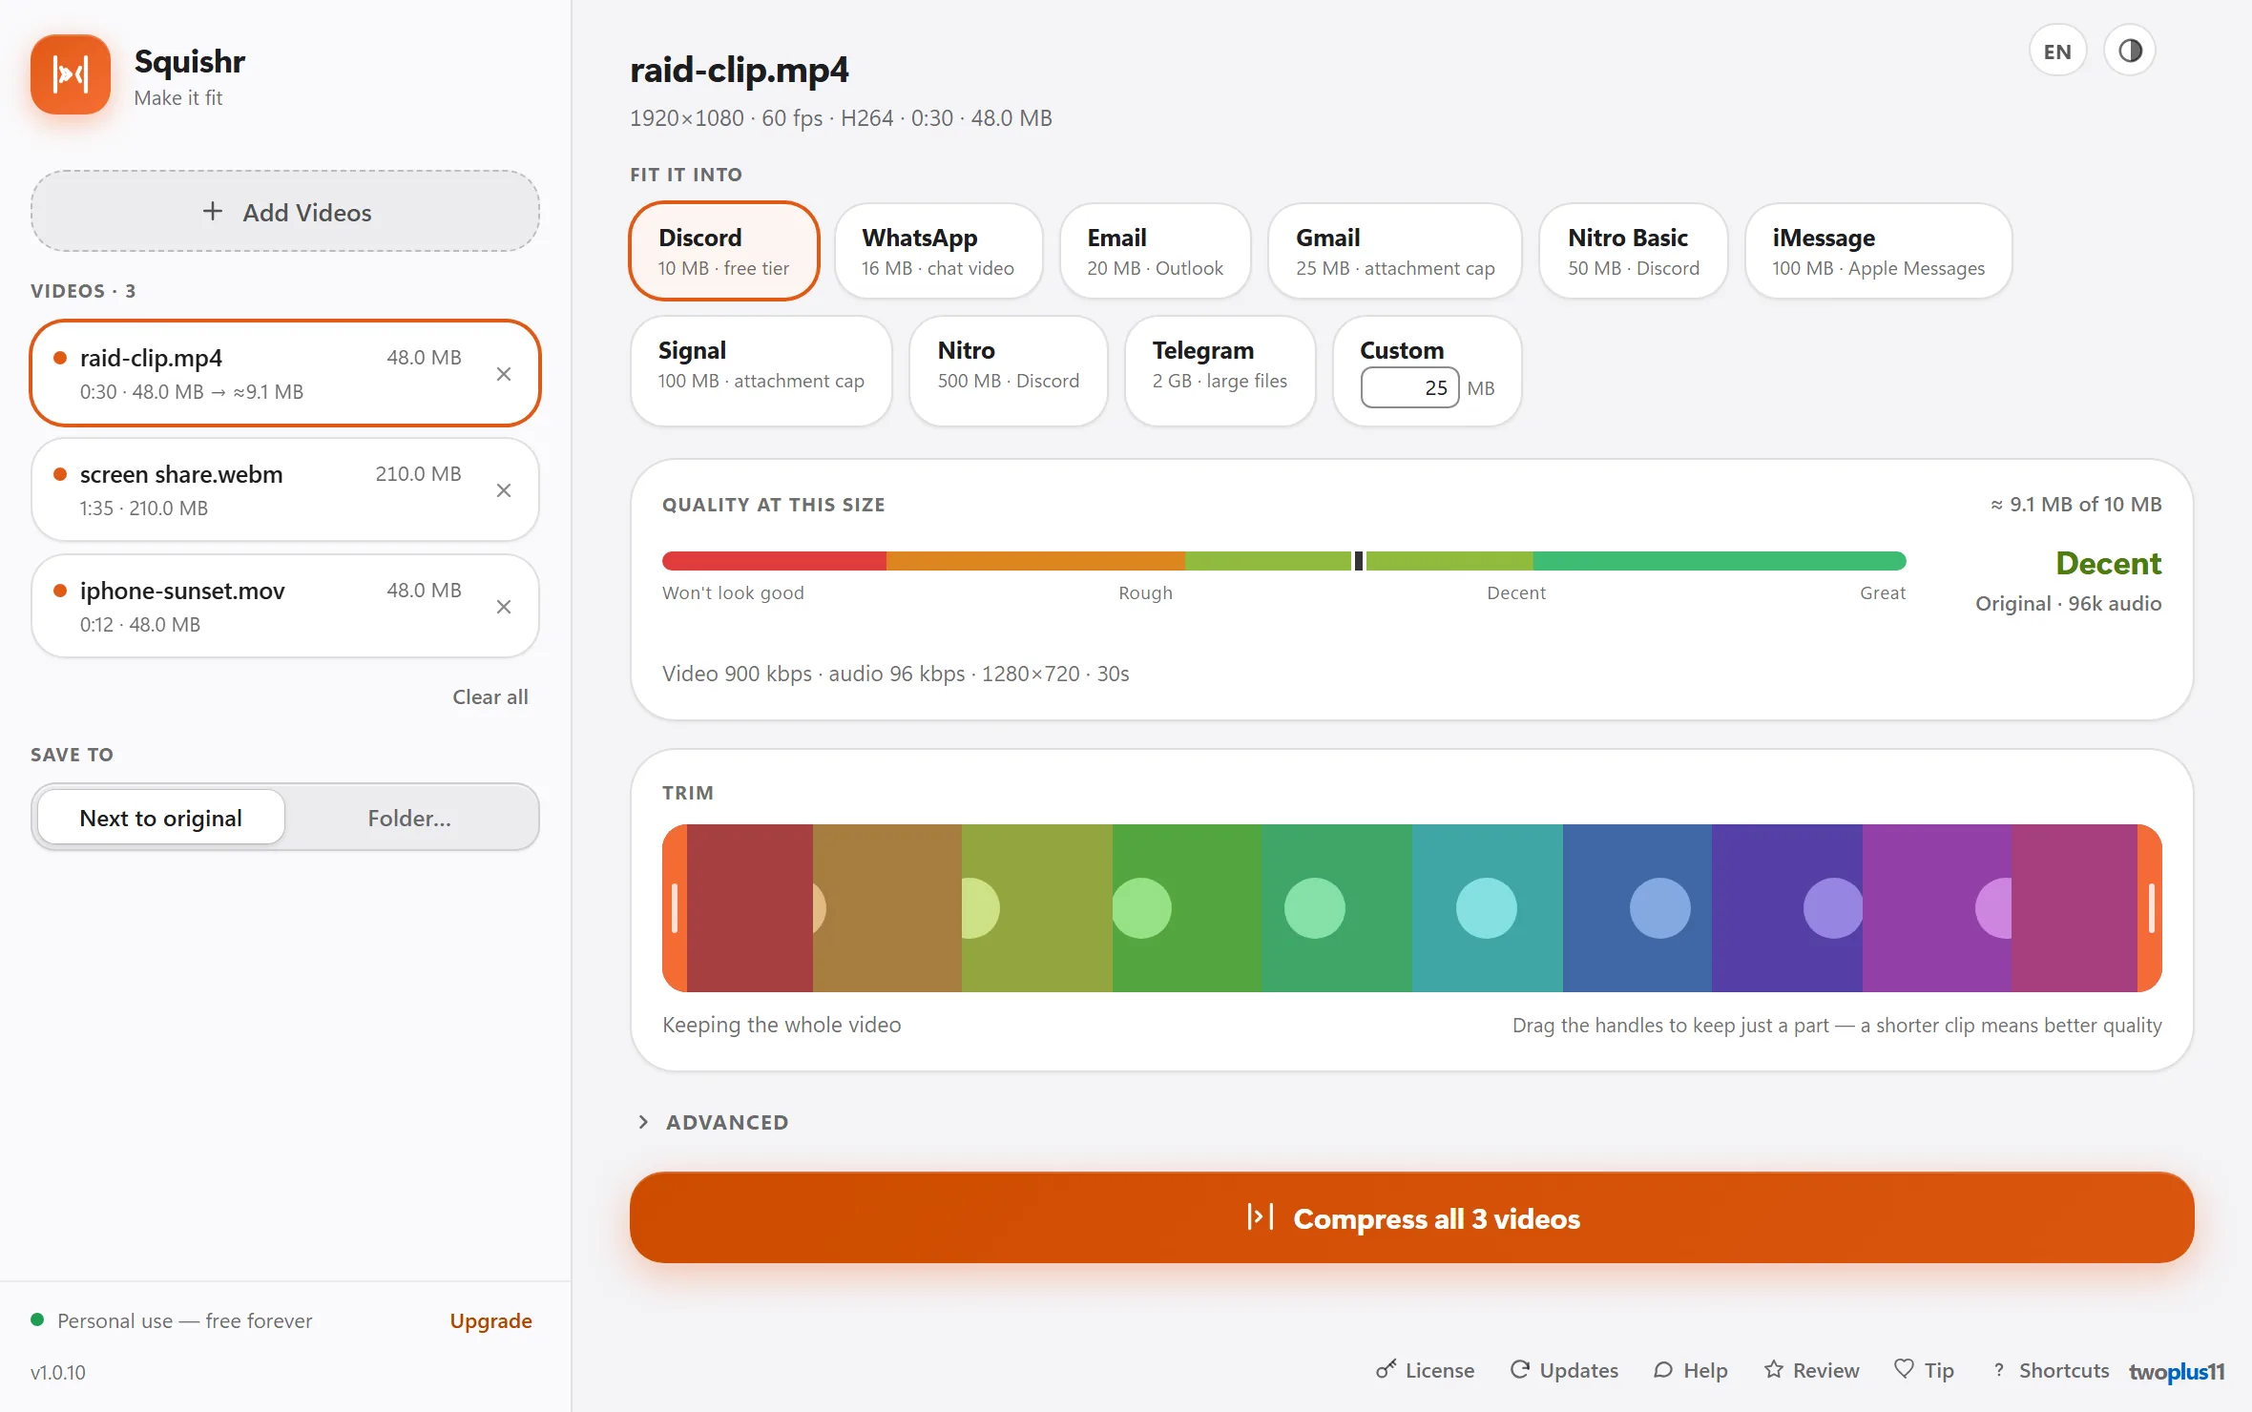Select screen share.webm in the video list

tap(285, 490)
